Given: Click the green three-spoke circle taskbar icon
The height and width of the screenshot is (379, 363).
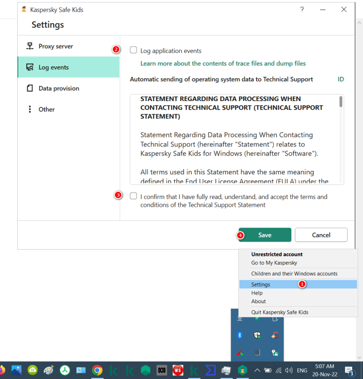Looking at the screenshot, I should point(65,370).
